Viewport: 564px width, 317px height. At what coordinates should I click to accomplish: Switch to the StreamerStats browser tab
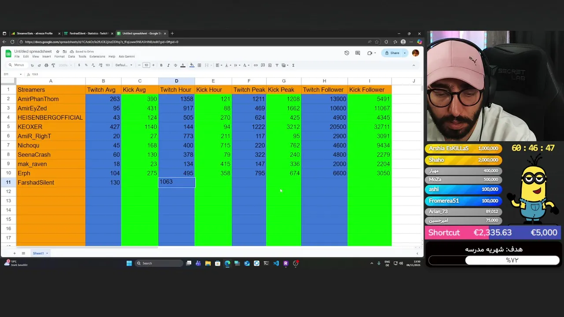tap(34, 33)
